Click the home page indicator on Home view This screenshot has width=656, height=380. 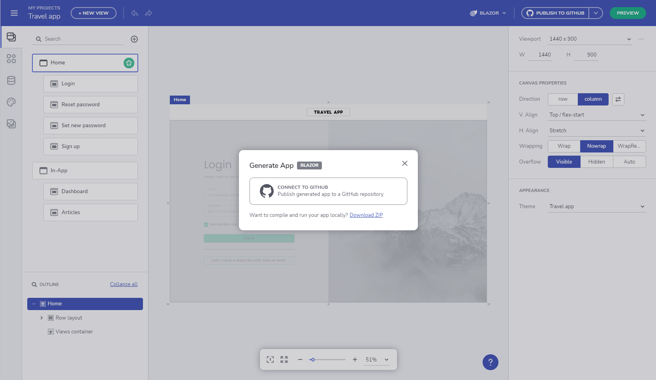pos(128,62)
